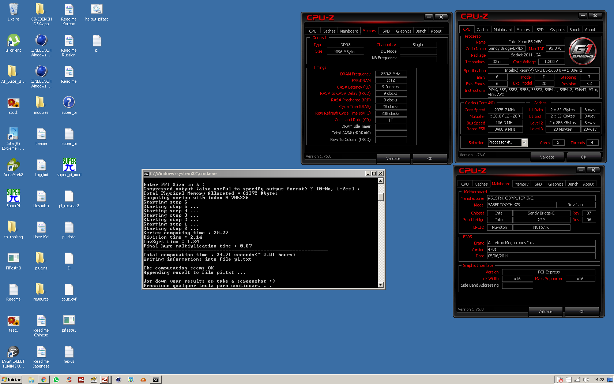
Task: Open the pifast41 desktop icon
Action: (x=69, y=323)
